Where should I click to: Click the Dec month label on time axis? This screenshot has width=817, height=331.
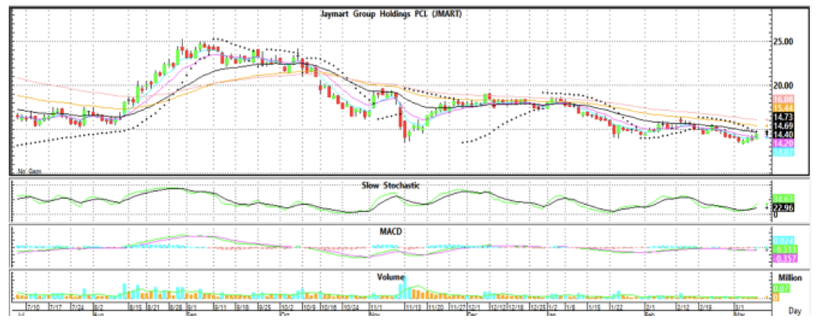point(473,315)
